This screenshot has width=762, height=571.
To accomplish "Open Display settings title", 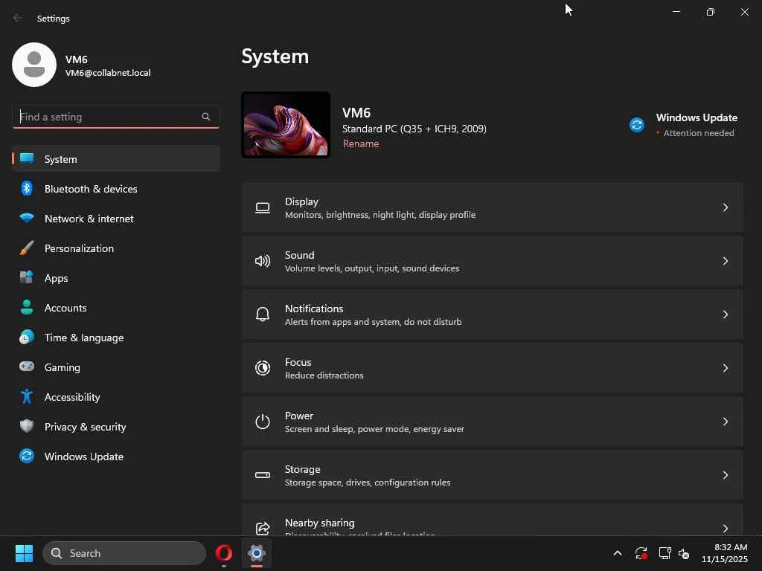I will (x=301, y=201).
